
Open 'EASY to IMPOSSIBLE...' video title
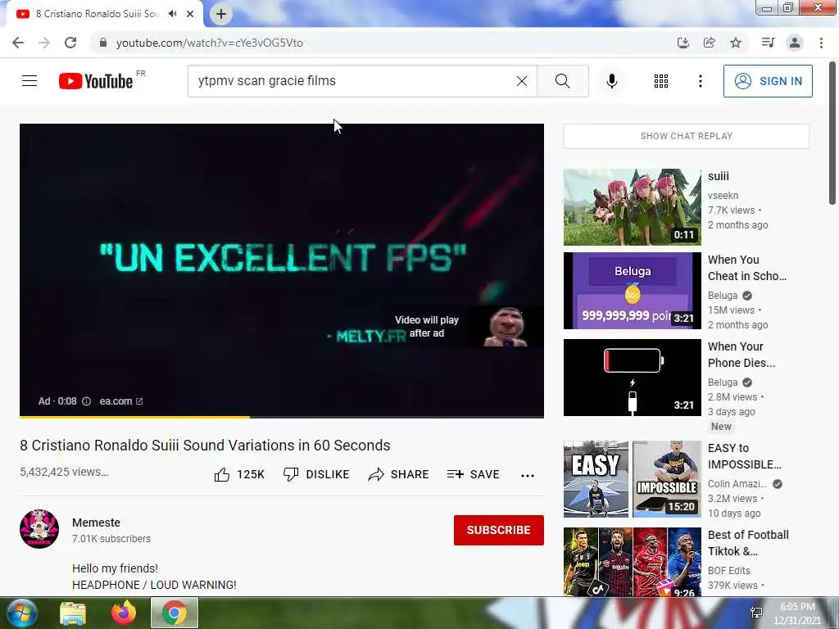click(x=744, y=456)
